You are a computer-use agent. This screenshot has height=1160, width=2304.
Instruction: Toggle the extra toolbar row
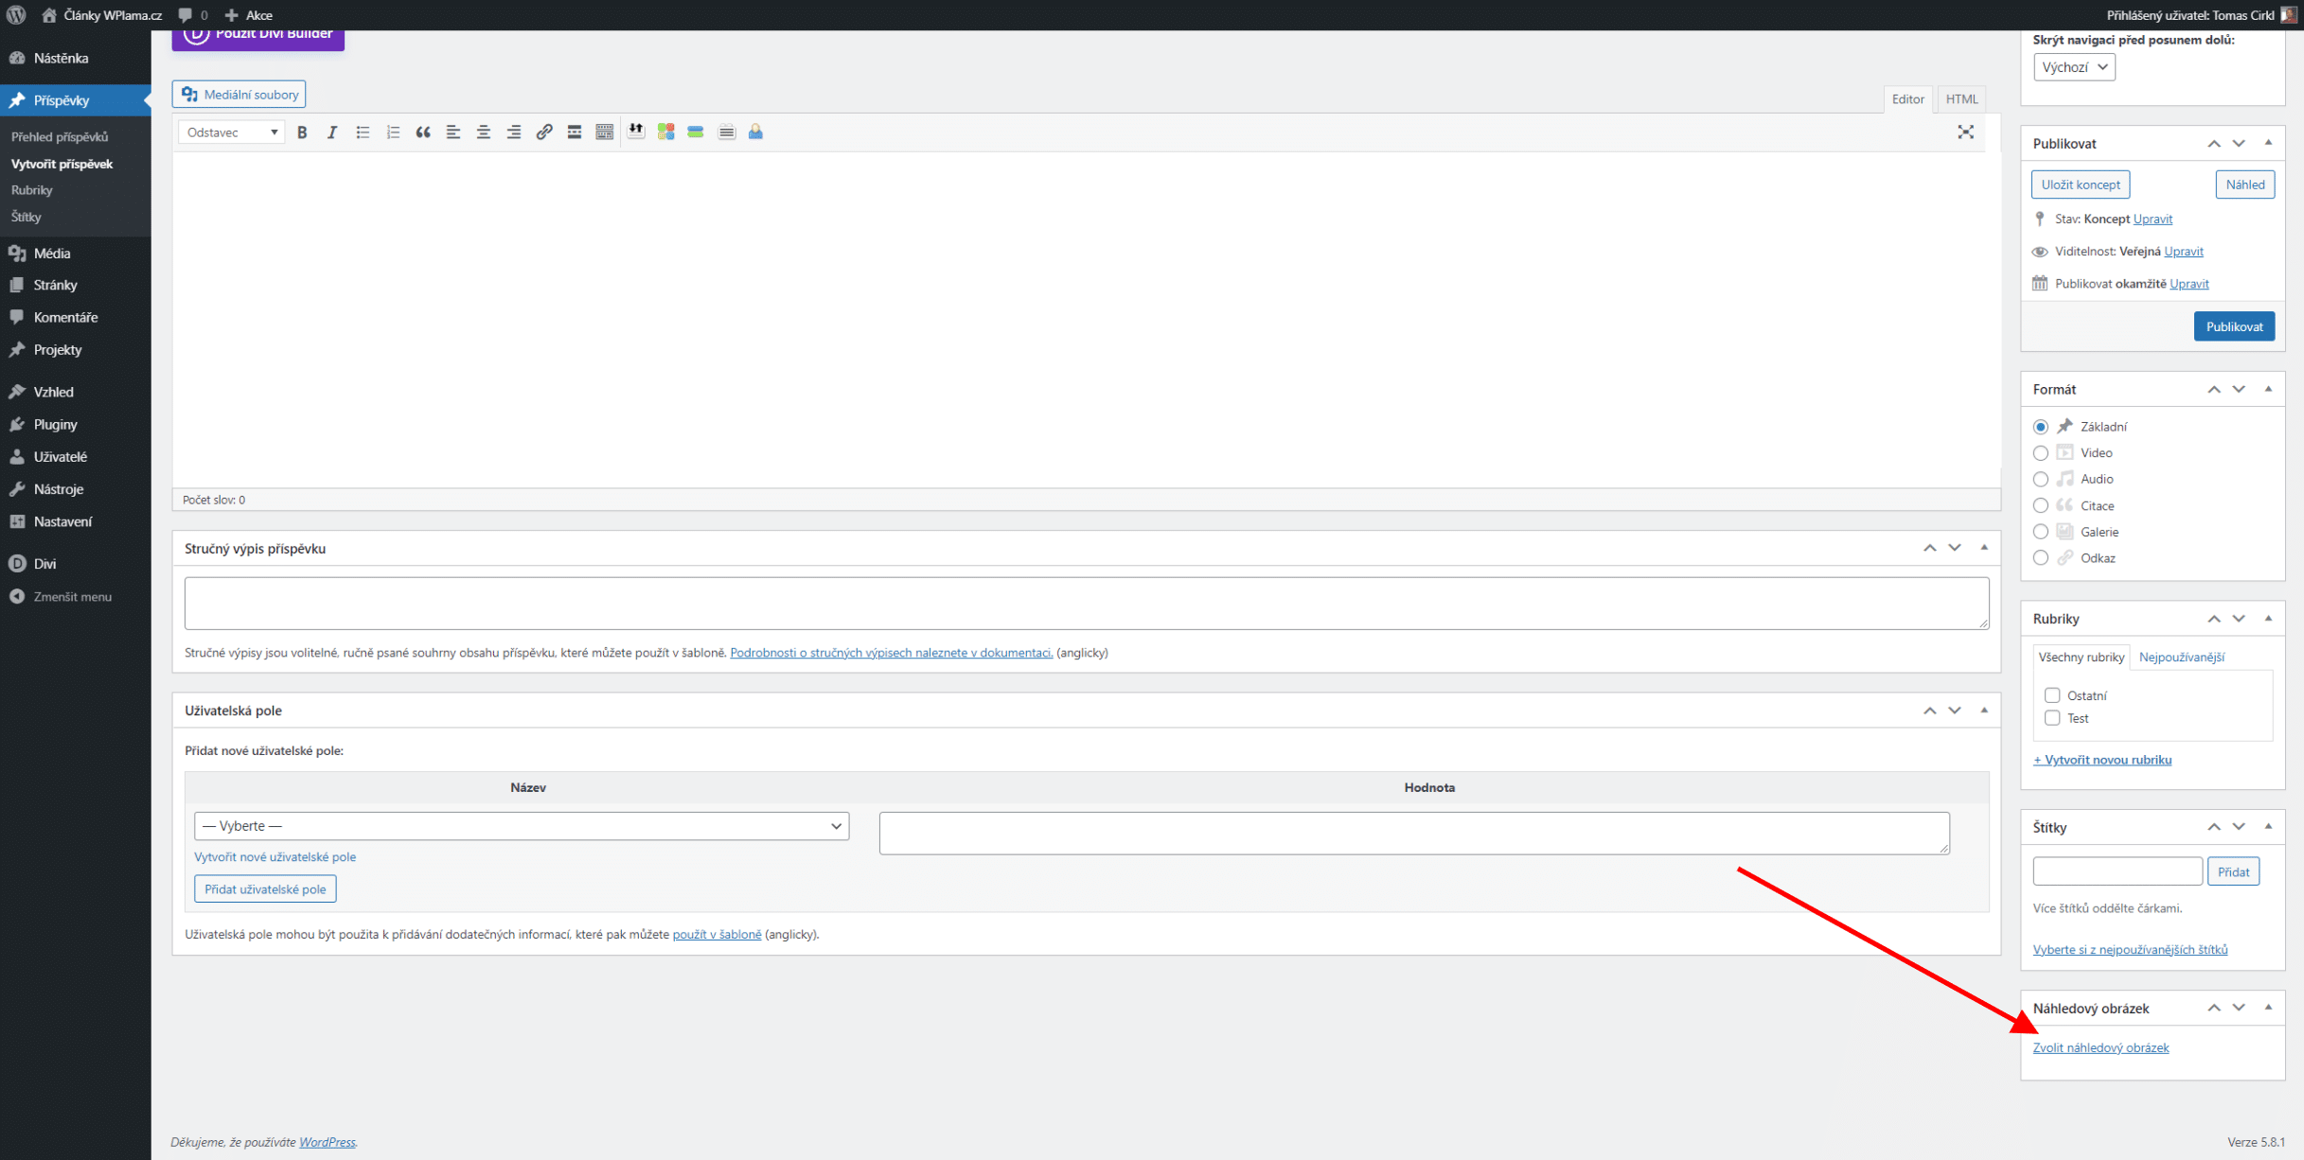point(605,132)
